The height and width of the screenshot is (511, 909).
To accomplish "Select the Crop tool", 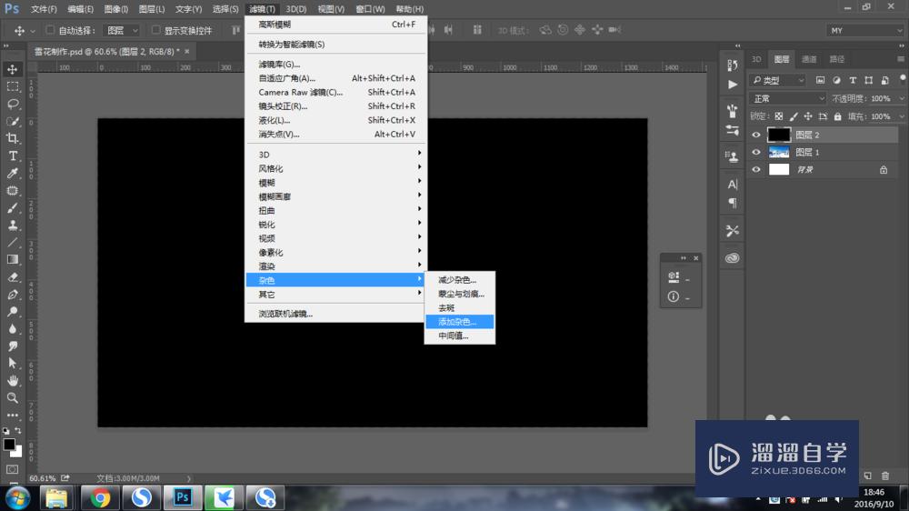I will pos(13,138).
